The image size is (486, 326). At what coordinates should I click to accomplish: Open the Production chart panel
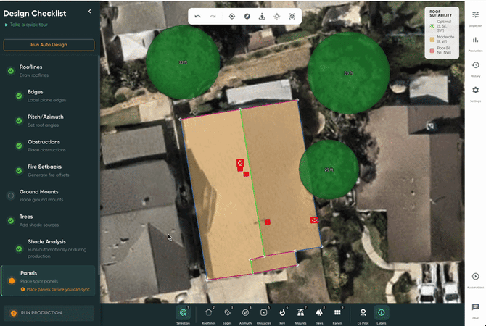pos(475,42)
